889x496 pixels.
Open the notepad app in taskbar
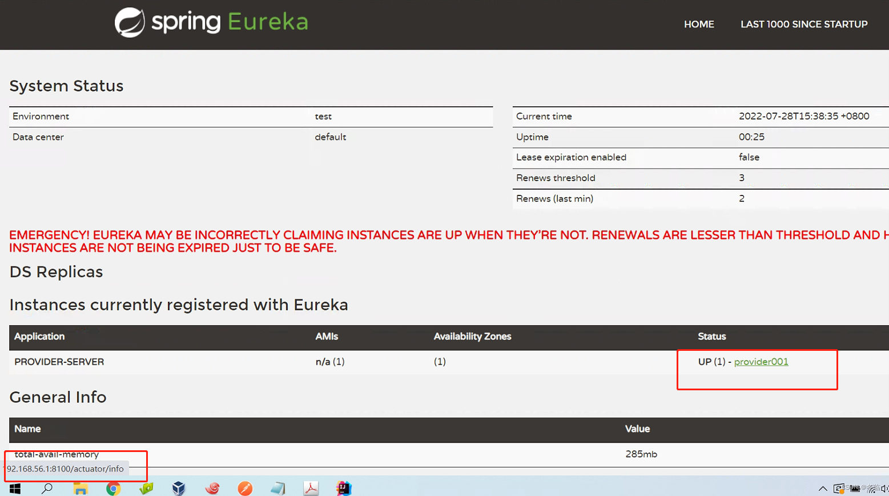[278, 488]
